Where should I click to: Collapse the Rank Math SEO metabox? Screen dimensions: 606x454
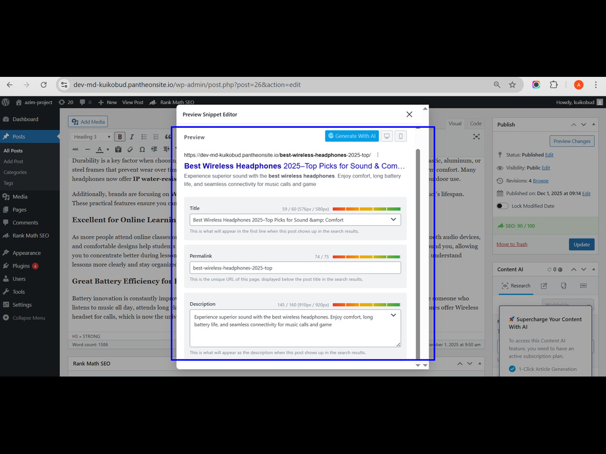[479, 363]
